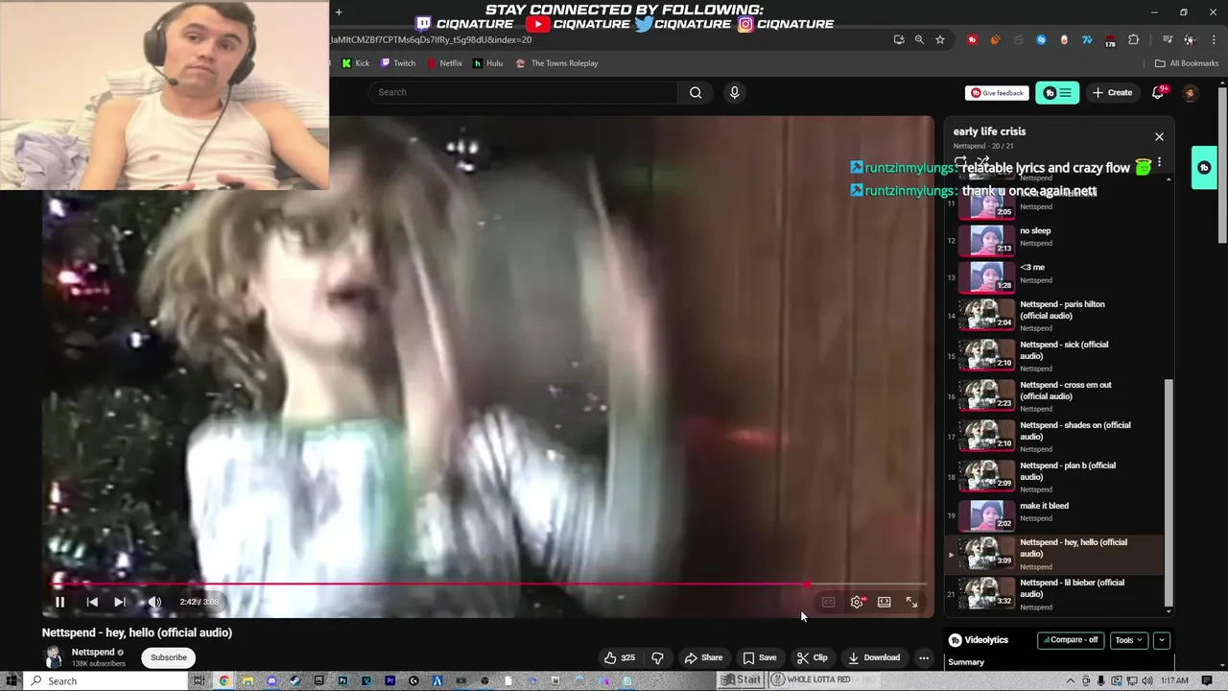Open playlist three-dot options menu
Screen dimensions: 1228x691
[x=1159, y=163]
